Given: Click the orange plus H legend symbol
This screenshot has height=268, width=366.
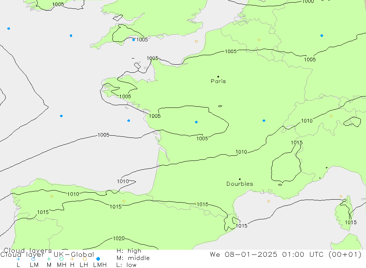Looking at the screenshot, I should tap(72, 259).
